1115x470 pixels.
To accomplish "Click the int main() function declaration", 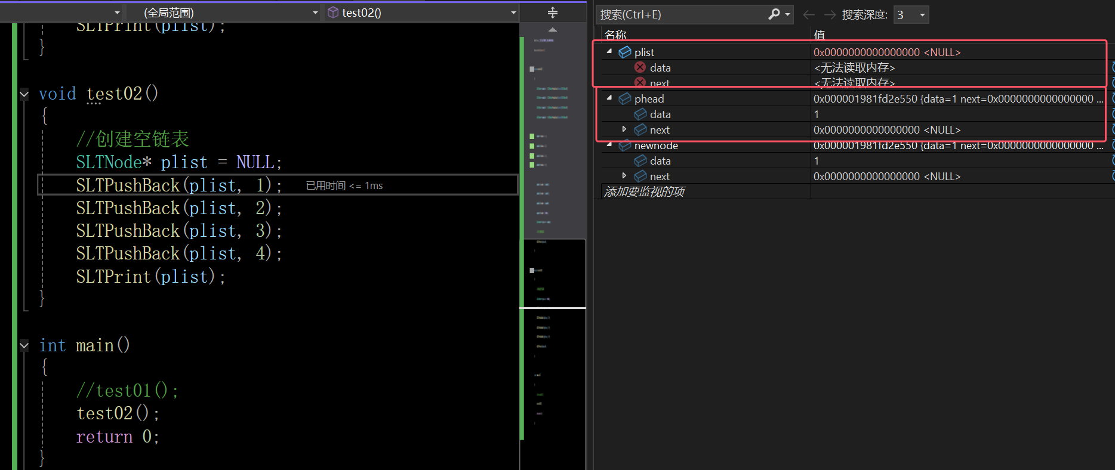I will pos(84,345).
